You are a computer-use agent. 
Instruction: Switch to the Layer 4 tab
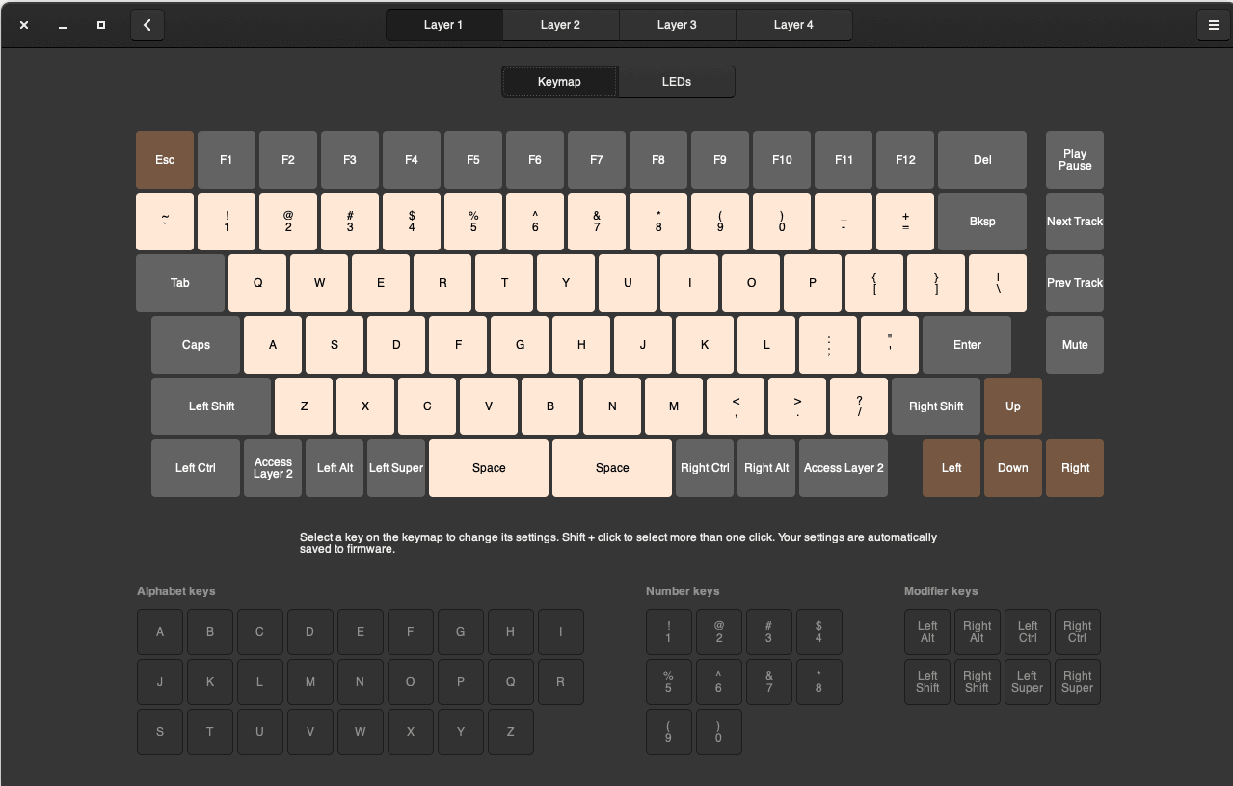pyautogui.click(x=793, y=24)
